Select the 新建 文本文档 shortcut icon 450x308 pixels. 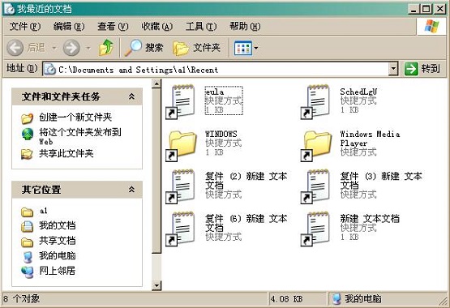(x=315, y=229)
